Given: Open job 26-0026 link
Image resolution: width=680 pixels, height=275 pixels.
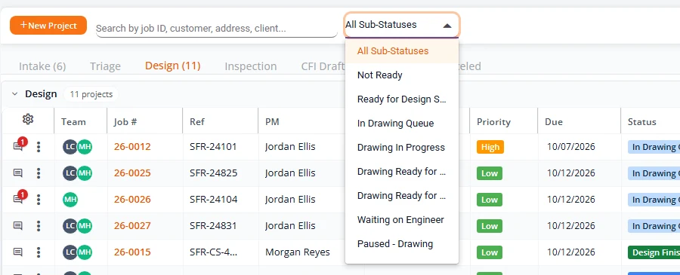Looking at the screenshot, I should [132, 200].
